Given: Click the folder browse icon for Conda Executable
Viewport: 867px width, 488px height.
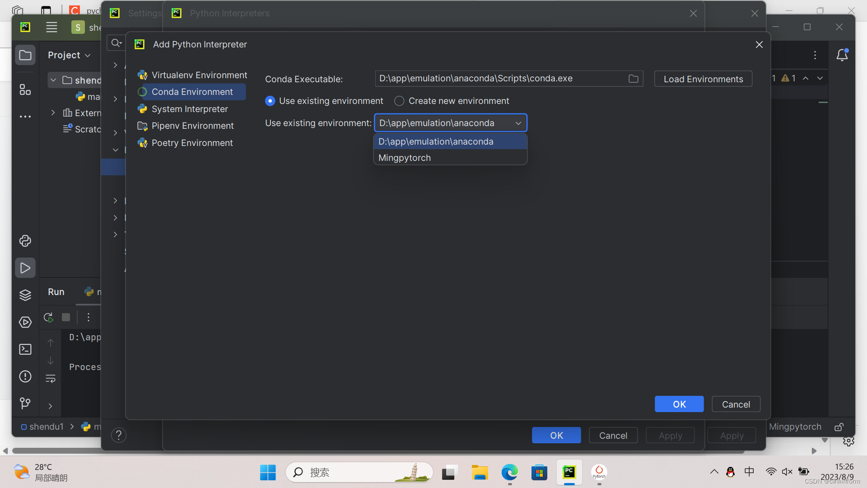Looking at the screenshot, I should (633, 79).
